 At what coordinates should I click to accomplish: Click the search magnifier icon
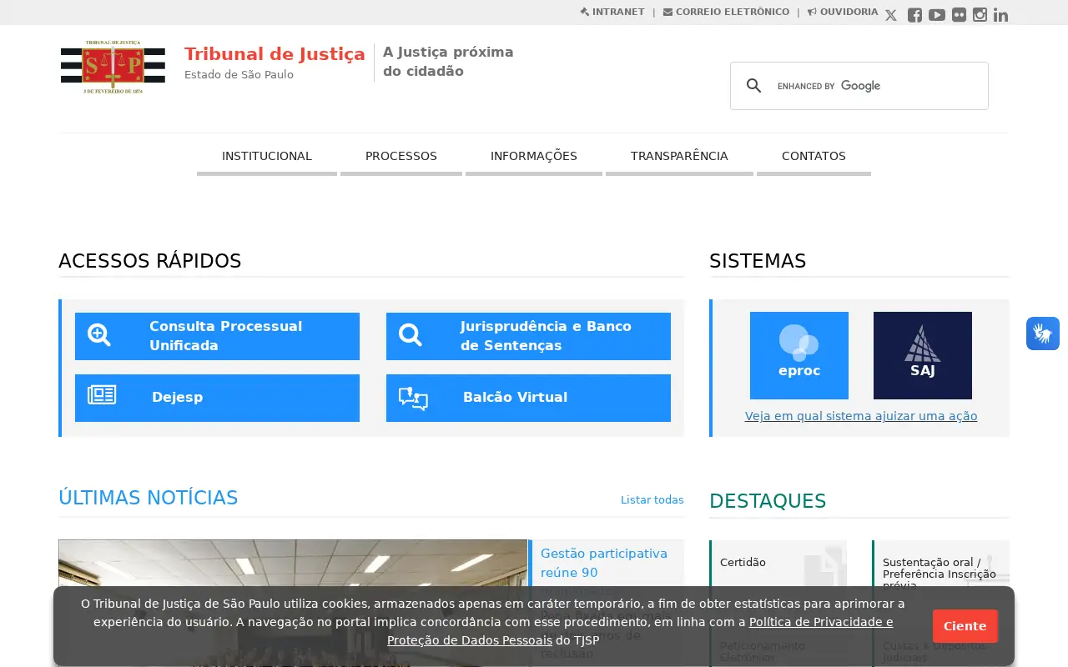(754, 86)
